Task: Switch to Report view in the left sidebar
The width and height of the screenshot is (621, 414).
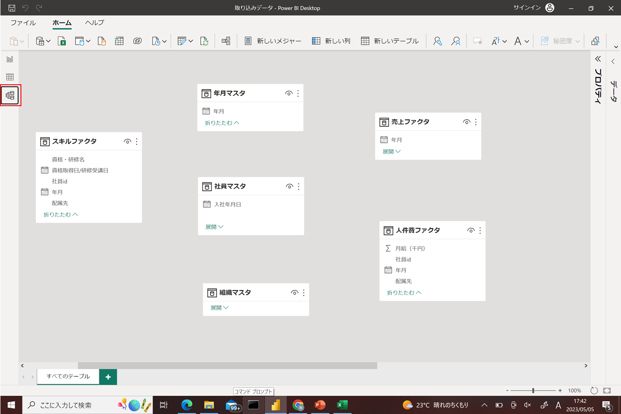Action: tap(10, 59)
